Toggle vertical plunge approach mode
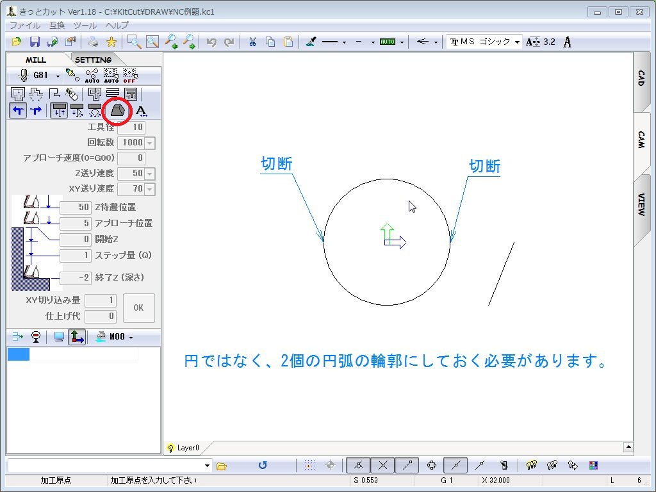This screenshot has height=492, width=656. click(59, 110)
